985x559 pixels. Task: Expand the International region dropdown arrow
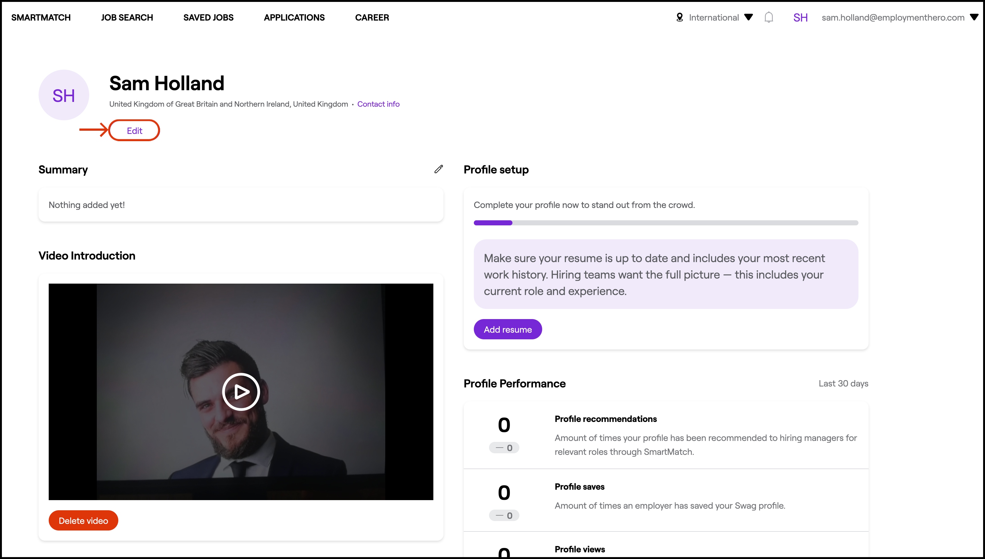point(748,17)
